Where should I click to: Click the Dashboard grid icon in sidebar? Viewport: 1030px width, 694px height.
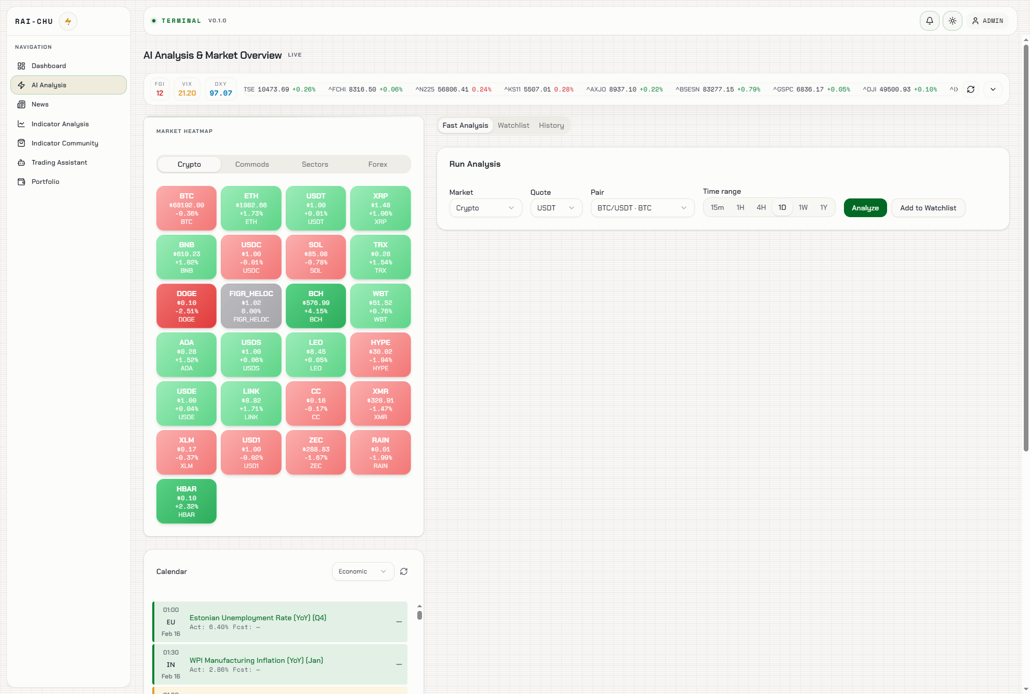click(x=21, y=66)
